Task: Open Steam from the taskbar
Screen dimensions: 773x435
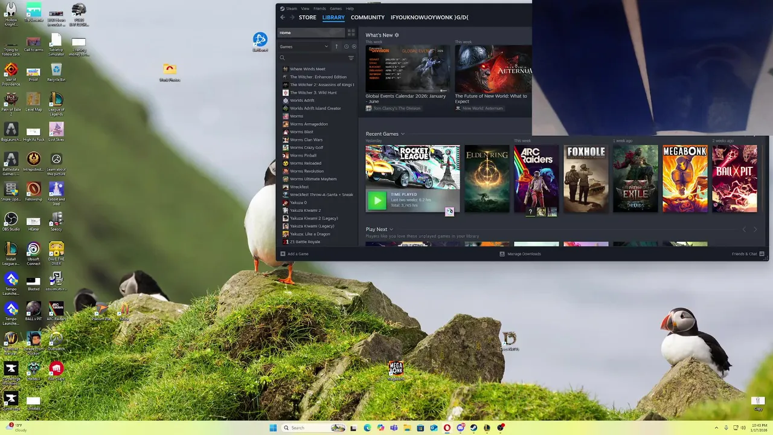Action: click(473, 428)
